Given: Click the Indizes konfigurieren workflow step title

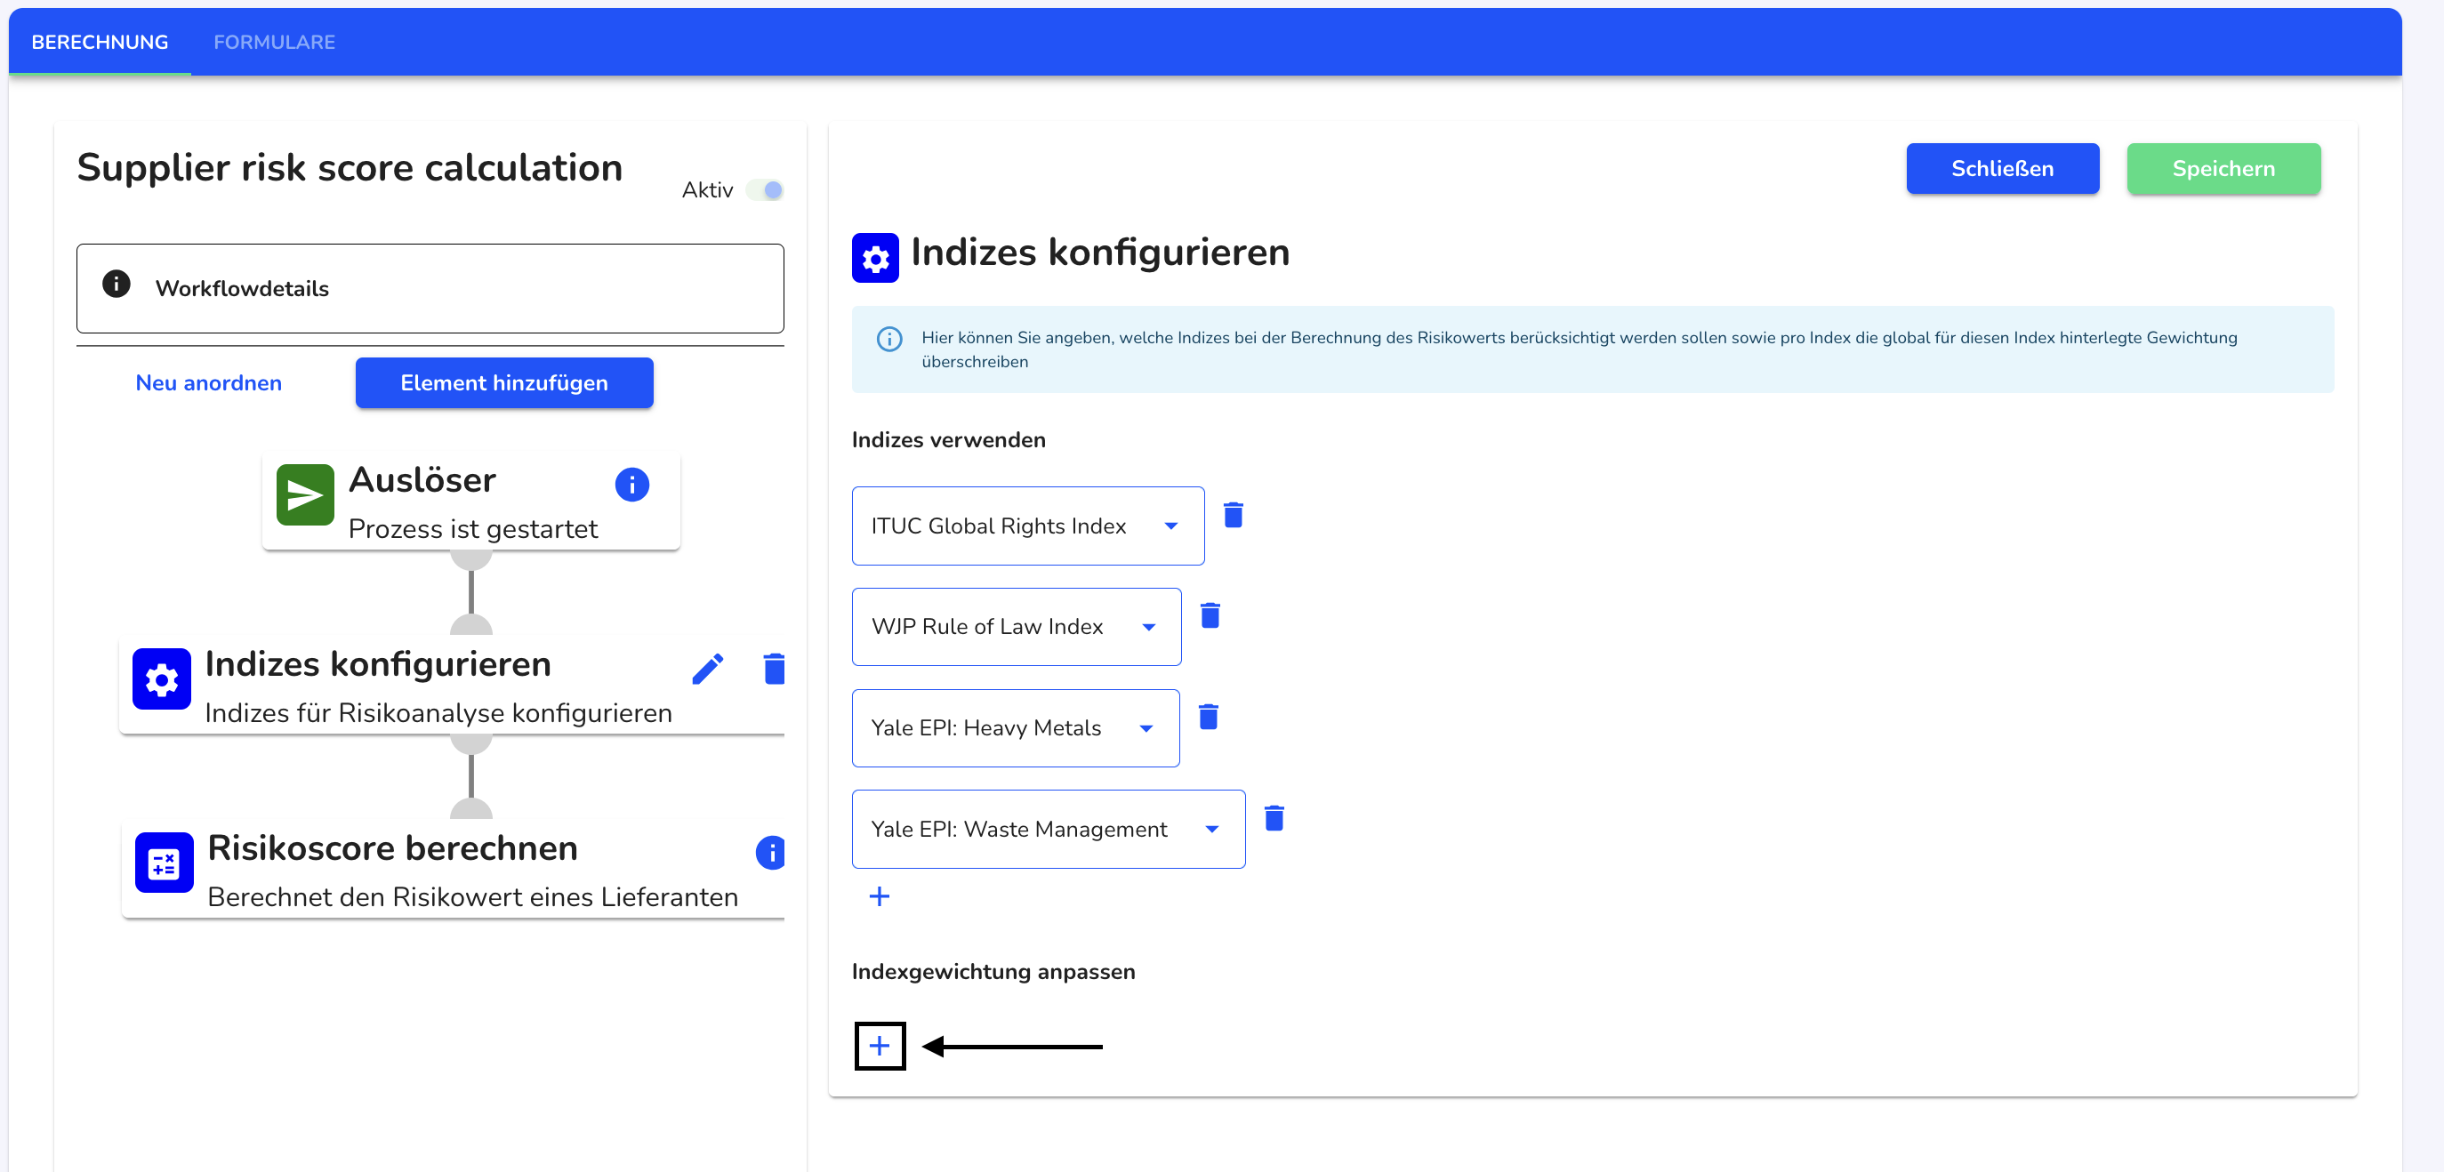Looking at the screenshot, I should coord(378,663).
